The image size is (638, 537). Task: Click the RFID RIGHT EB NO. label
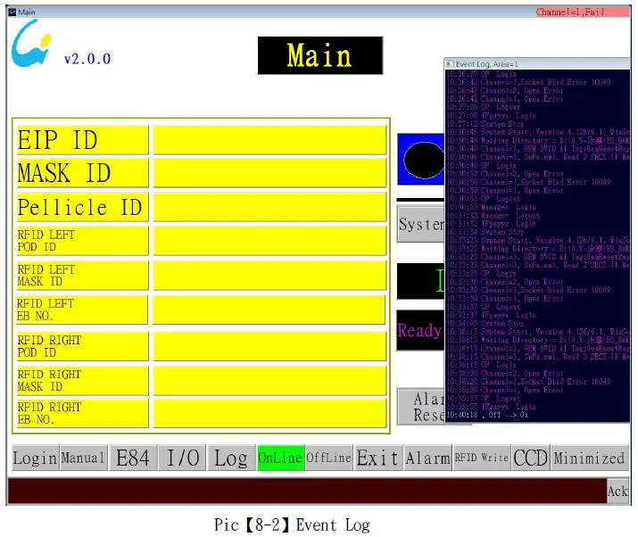[x=83, y=413]
